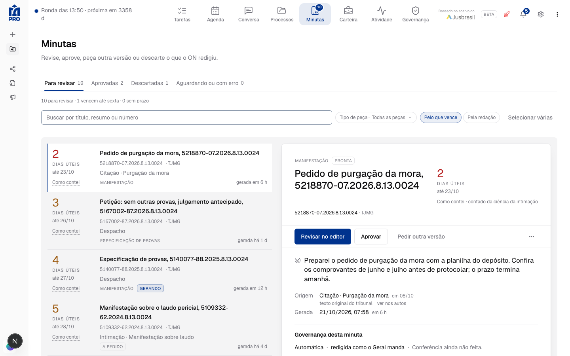Open more actions for the selected minuta
Image resolution: width=570 pixels, height=356 pixels.
click(x=532, y=237)
